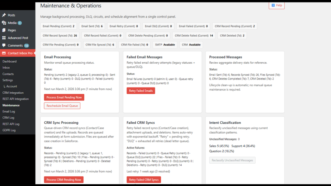The height and width of the screenshot is (186, 331).
Task: Click the Posts pin icon in sidebar
Action: click(4, 15)
